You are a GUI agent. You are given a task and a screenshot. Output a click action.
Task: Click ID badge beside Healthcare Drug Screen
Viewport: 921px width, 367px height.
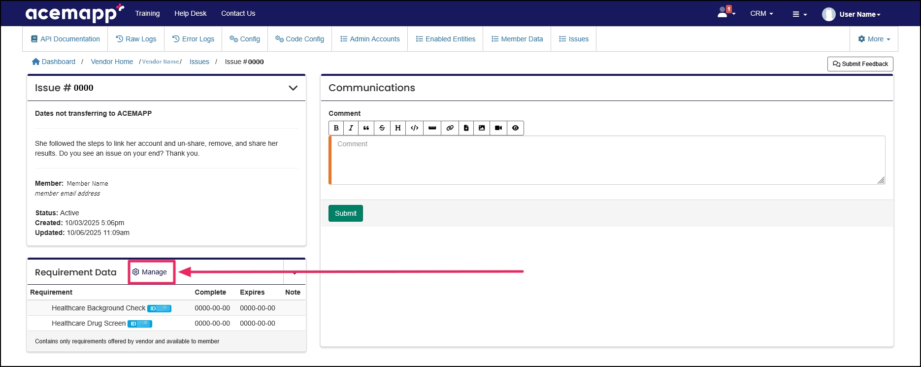coord(140,324)
